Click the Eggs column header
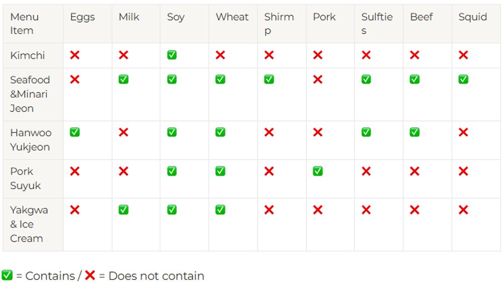Viewport: 503px width, 292px height. click(x=82, y=17)
